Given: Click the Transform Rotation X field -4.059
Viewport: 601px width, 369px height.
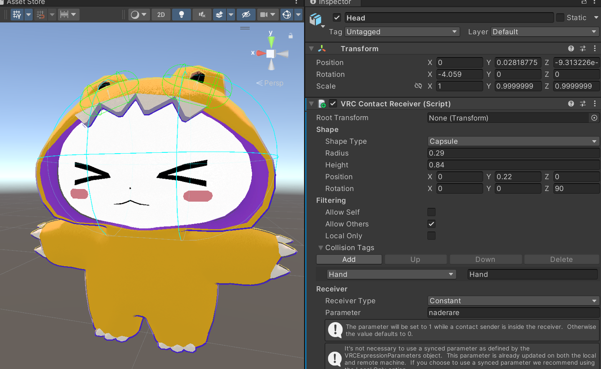Looking at the screenshot, I should point(460,74).
